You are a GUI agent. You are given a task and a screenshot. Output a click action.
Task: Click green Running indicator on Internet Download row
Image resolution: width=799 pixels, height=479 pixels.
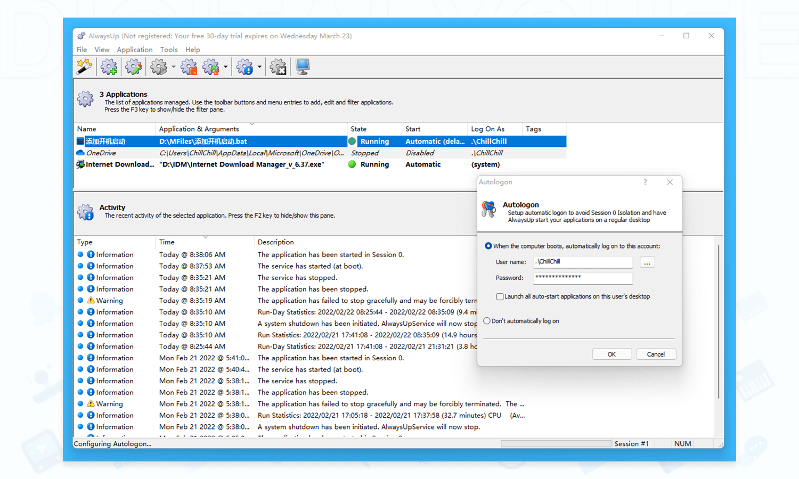(352, 164)
